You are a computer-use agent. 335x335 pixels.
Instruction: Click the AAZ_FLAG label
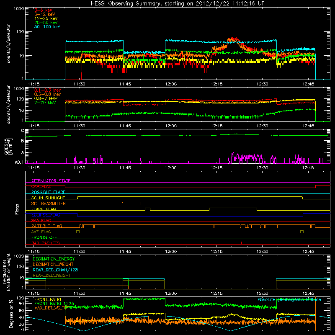(x=41, y=232)
